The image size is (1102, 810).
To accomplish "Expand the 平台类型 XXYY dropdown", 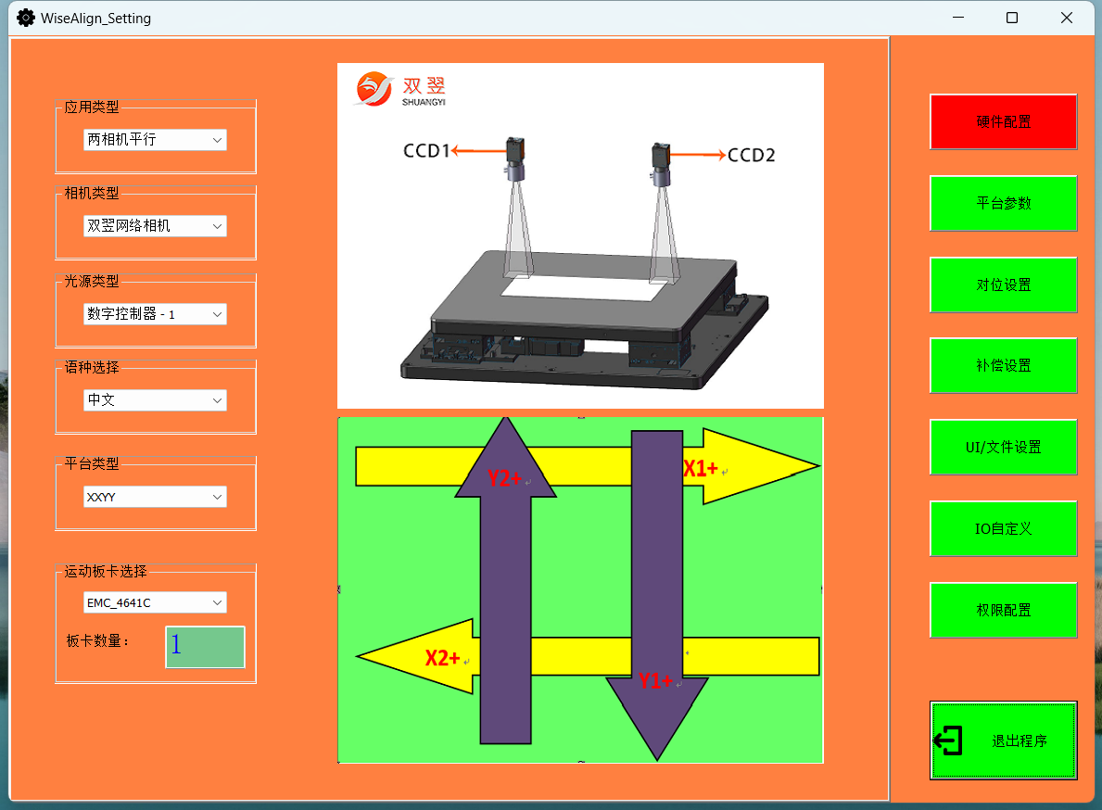I will tap(155, 498).
